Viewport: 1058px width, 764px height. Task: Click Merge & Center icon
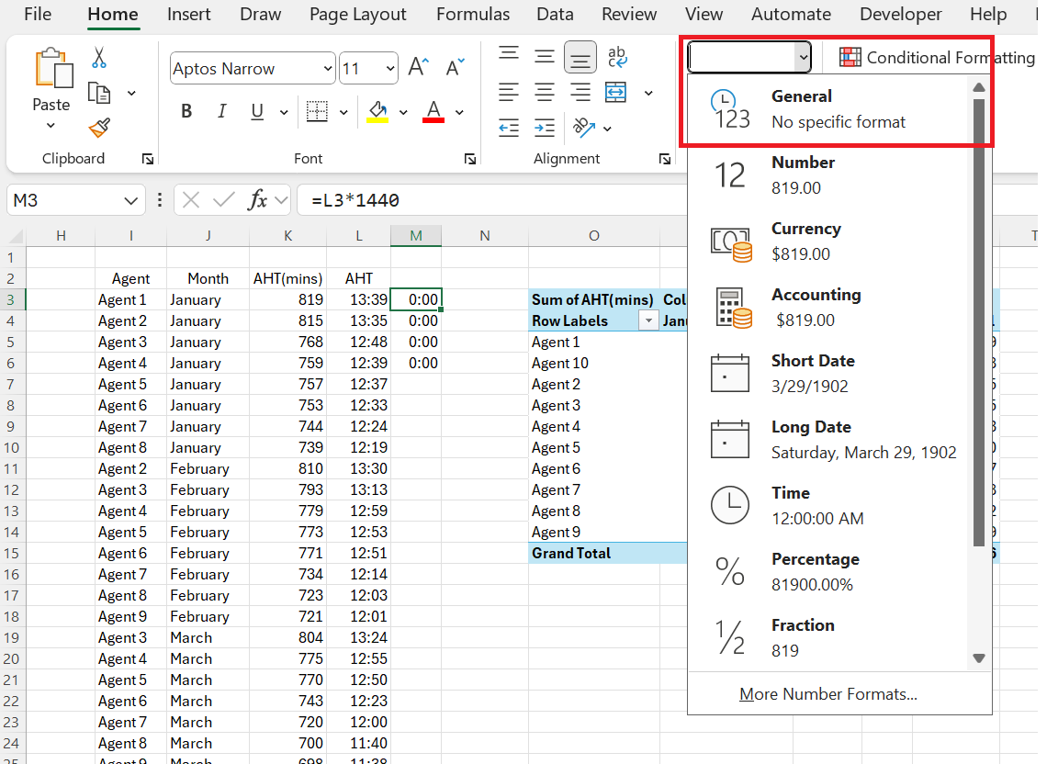tap(616, 92)
